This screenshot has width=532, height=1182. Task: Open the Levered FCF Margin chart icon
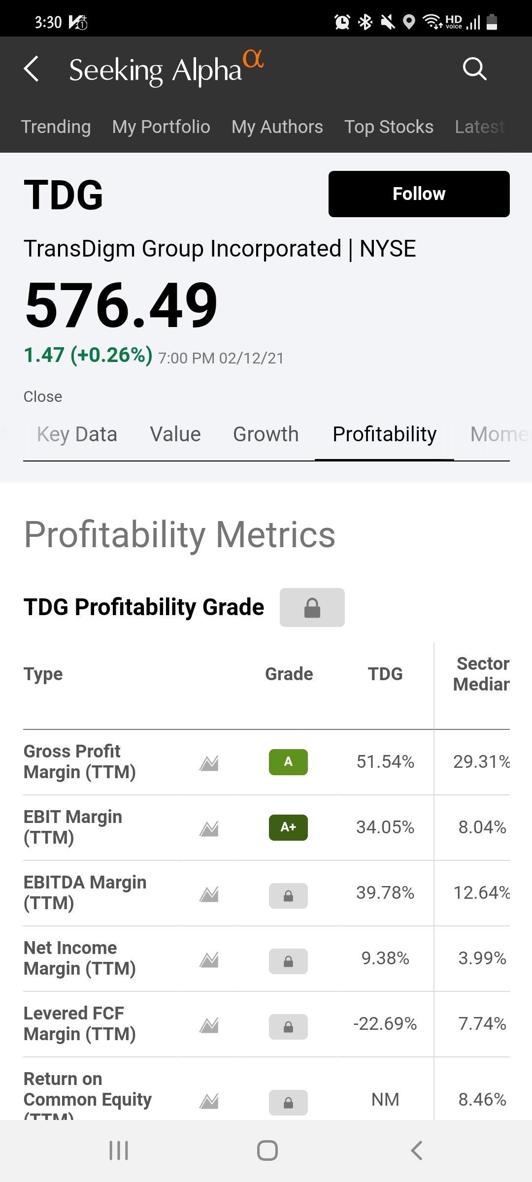(x=209, y=1025)
